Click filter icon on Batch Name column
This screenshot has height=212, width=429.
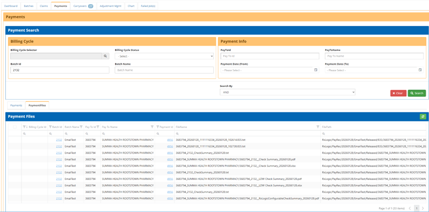pyautogui.click(x=81, y=127)
